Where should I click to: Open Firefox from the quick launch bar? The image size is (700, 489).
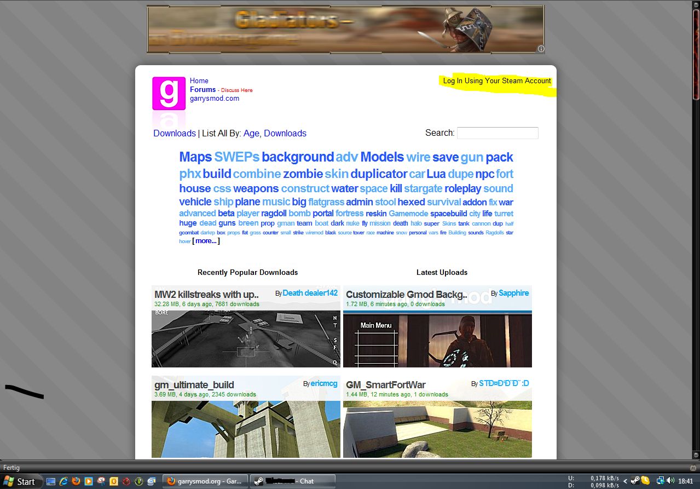click(x=76, y=481)
